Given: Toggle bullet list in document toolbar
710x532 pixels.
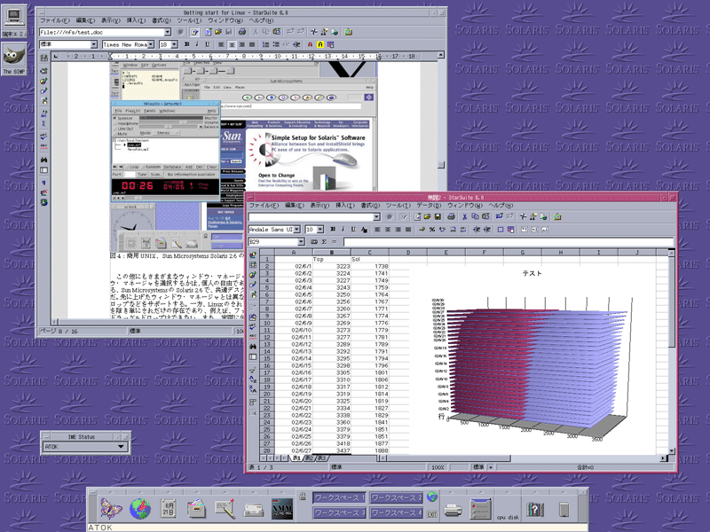Looking at the screenshot, I should (276, 44).
